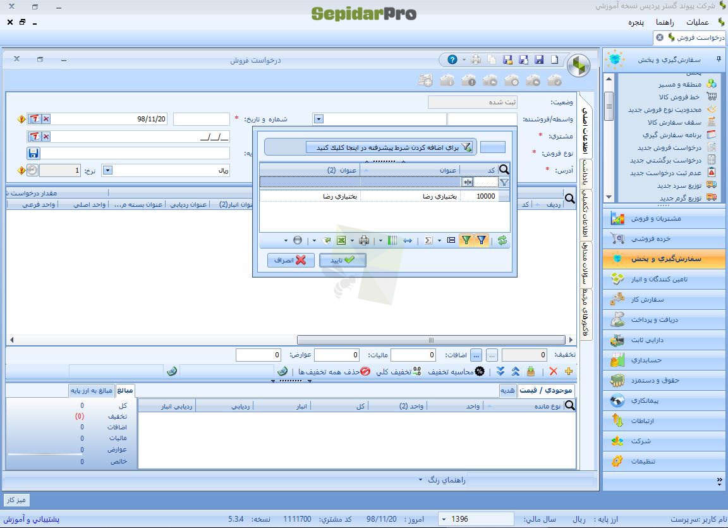Click the Sepidar round logo button
The image size is (728, 528).
[578, 66]
